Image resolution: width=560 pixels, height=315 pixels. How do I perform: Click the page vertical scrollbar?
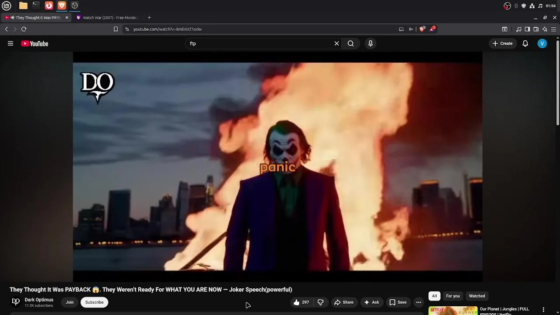coord(557,82)
